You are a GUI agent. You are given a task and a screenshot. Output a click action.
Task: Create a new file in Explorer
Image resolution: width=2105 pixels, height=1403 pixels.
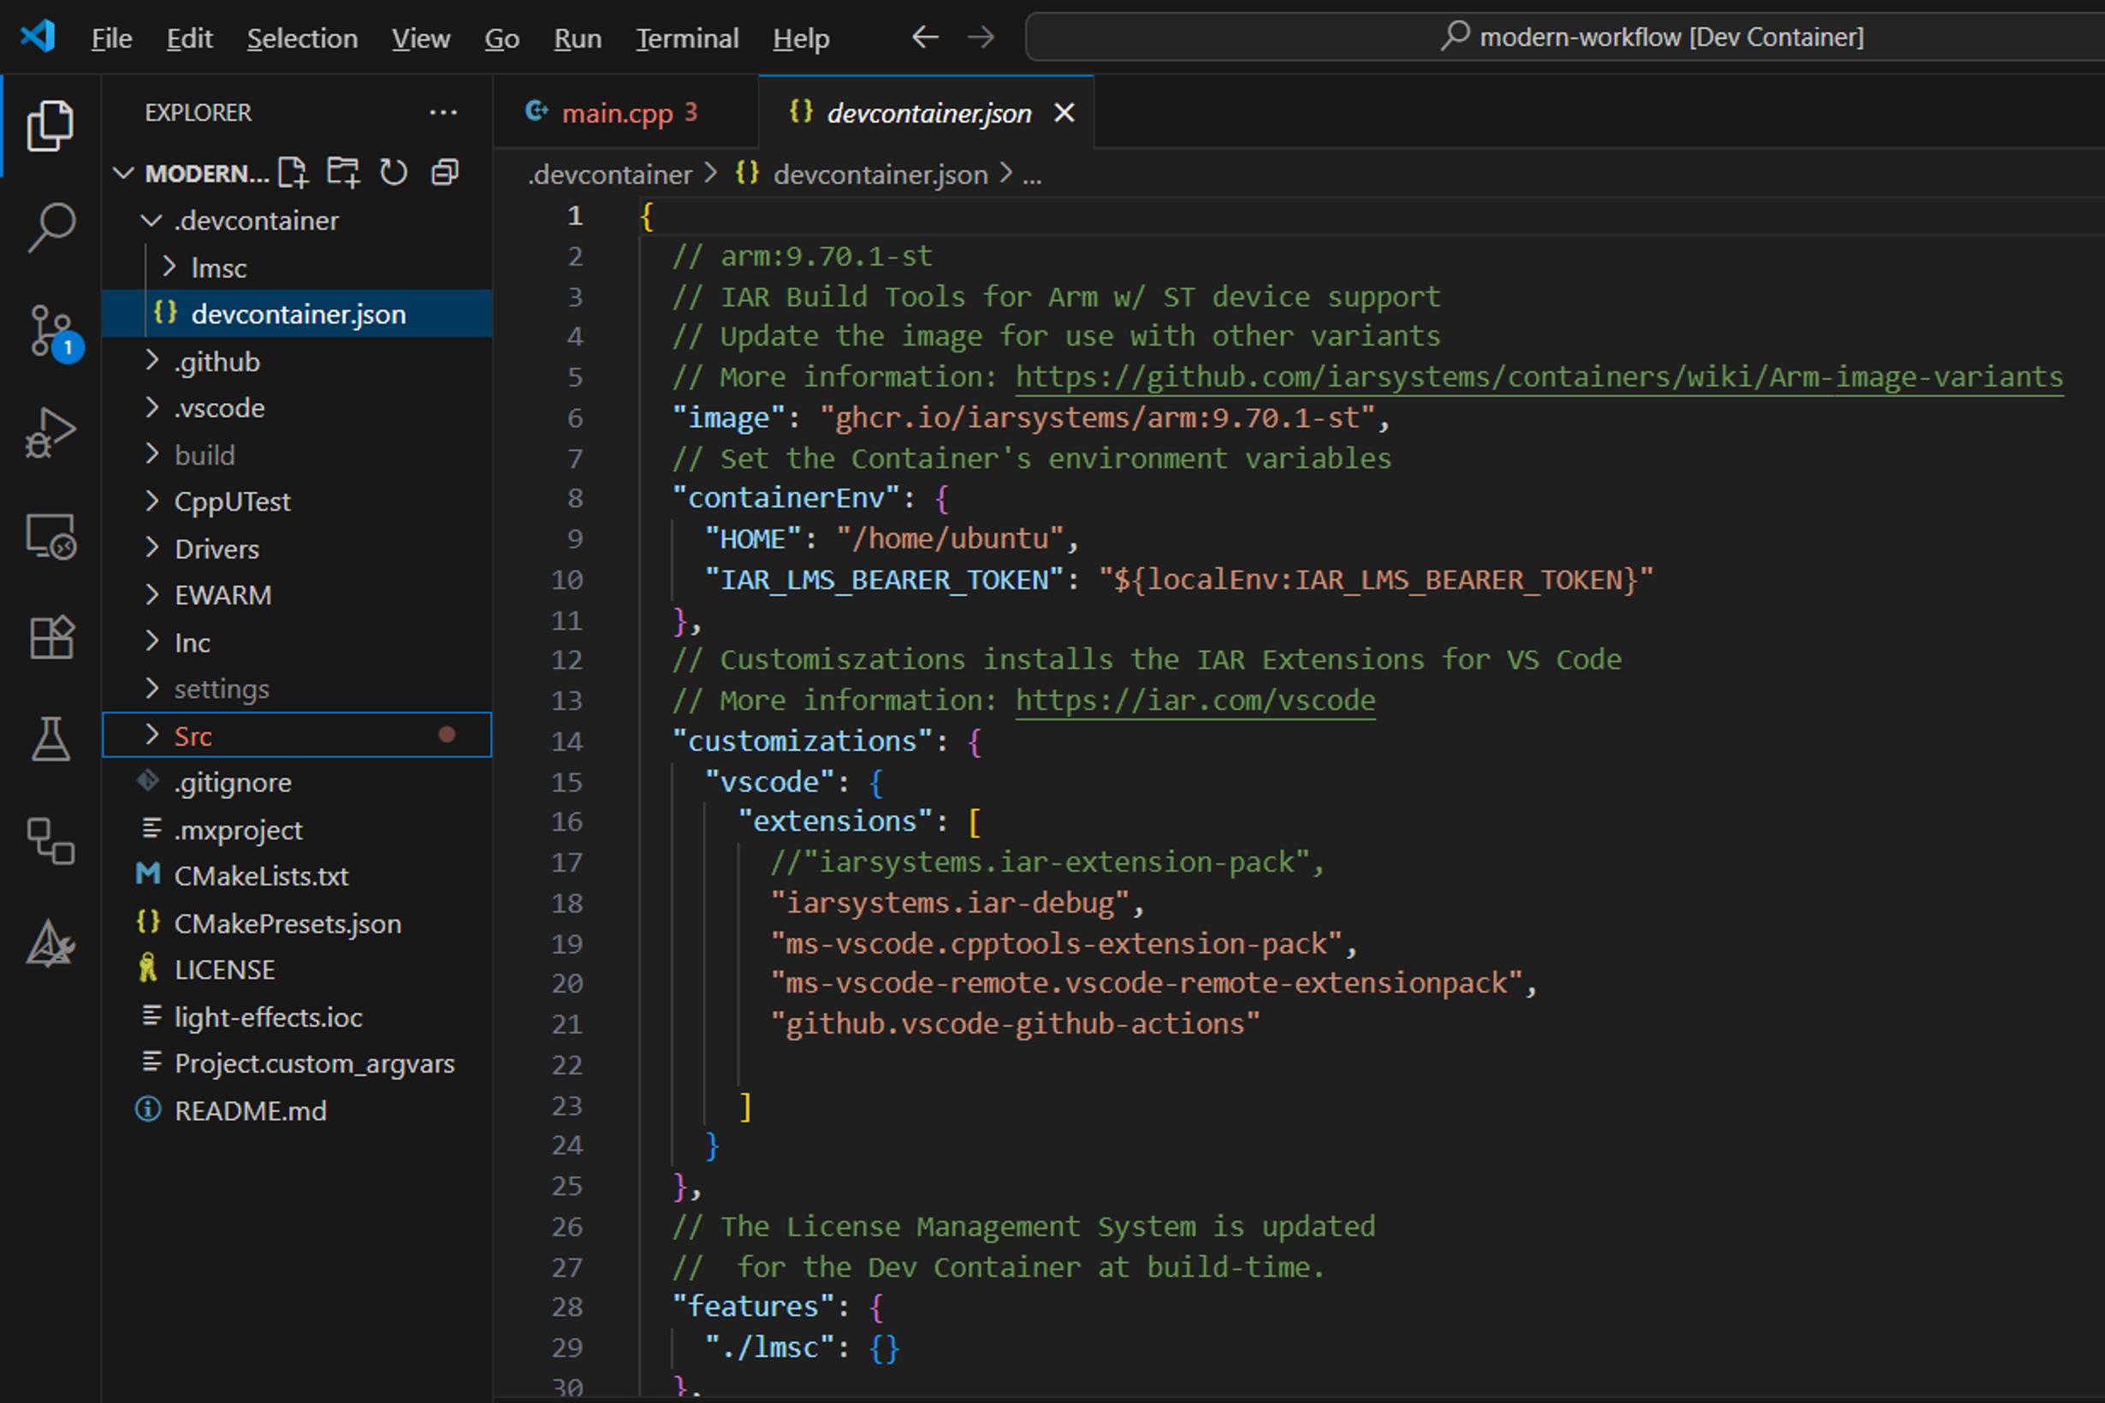coord(293,172)
